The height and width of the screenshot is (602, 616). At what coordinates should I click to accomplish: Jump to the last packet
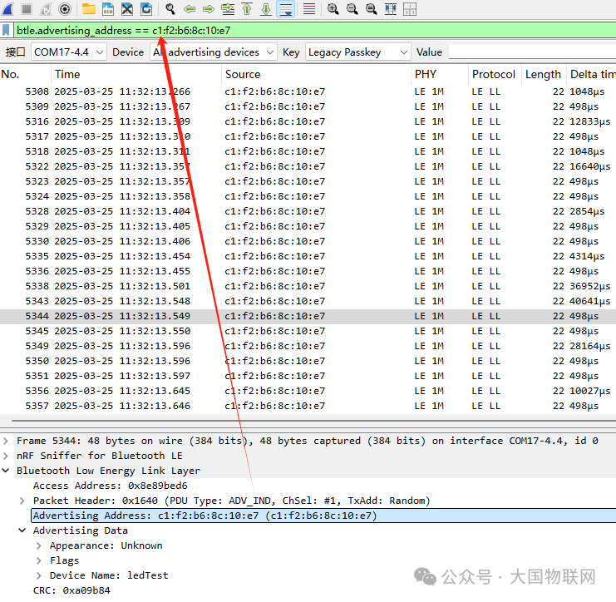(266, 8)
